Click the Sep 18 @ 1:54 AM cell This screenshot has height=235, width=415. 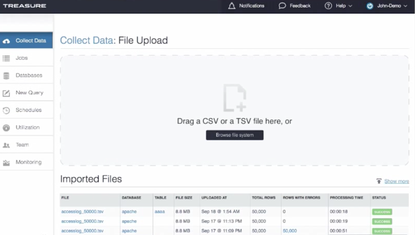[x=221, y=212]
